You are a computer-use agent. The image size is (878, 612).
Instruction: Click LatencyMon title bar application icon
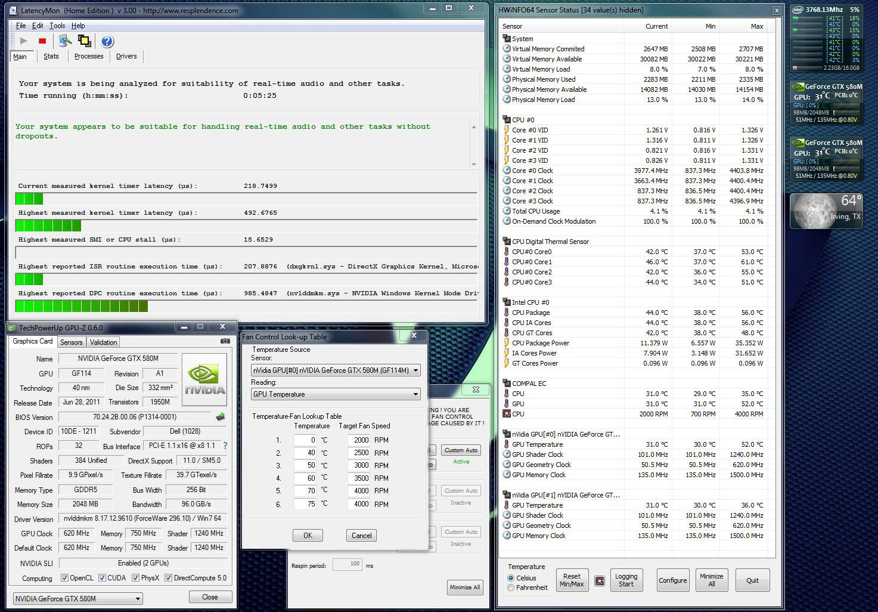click(13, 11)
